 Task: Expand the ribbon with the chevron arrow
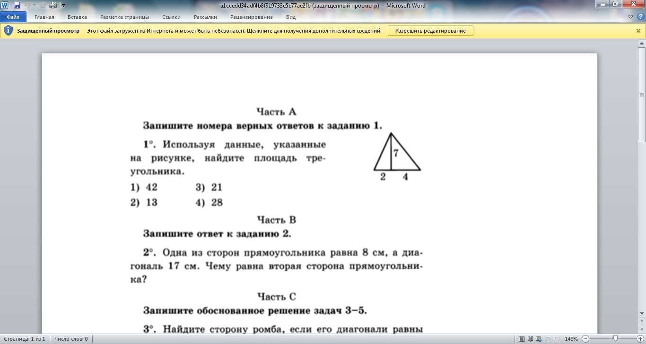pos(631,17)
